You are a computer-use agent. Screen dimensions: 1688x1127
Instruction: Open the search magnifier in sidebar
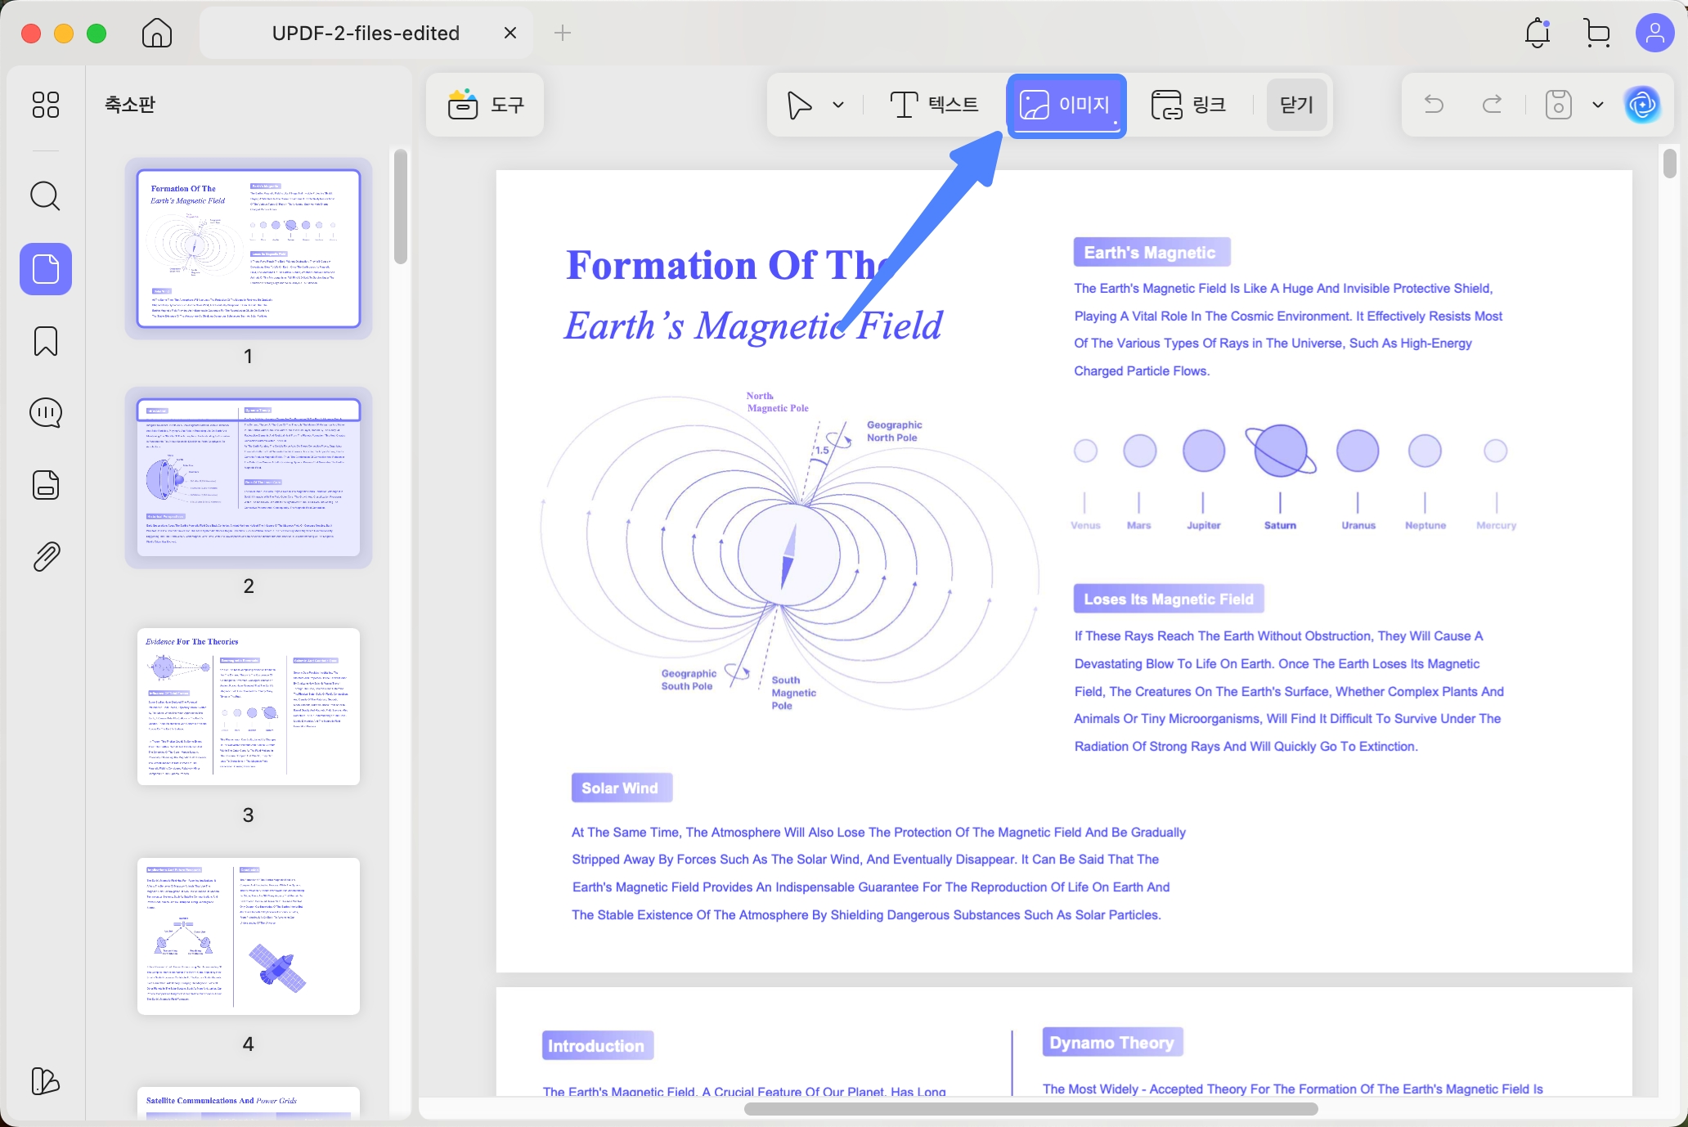tap(46, 196)
